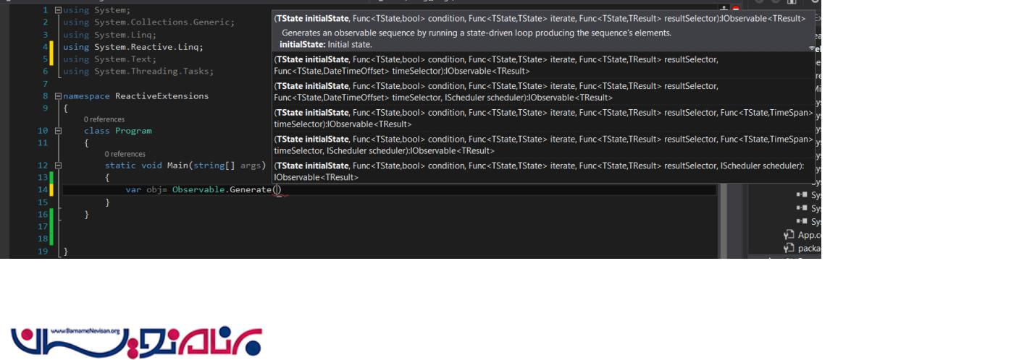Viewport: 1027px width, 360px height.
Task: Click the 'Program' class name
Action: coord(133,131)
